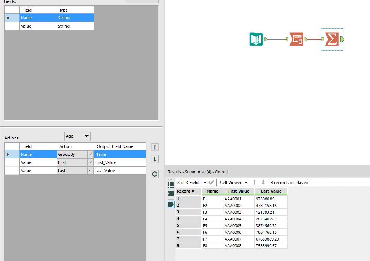Select cell 7864768.15 in results
The height and width of the screenshot is (261, 370).
(271, 232)
